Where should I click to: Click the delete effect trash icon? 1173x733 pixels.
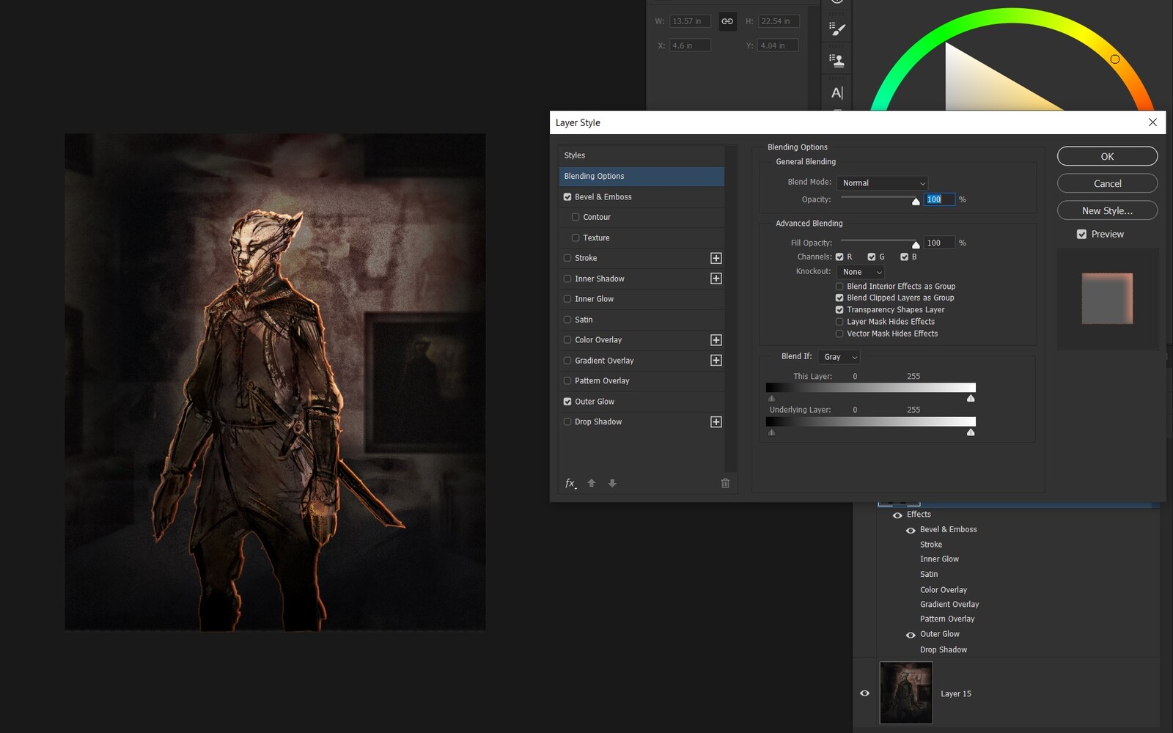pyautogui.click(x=725, y=483)
